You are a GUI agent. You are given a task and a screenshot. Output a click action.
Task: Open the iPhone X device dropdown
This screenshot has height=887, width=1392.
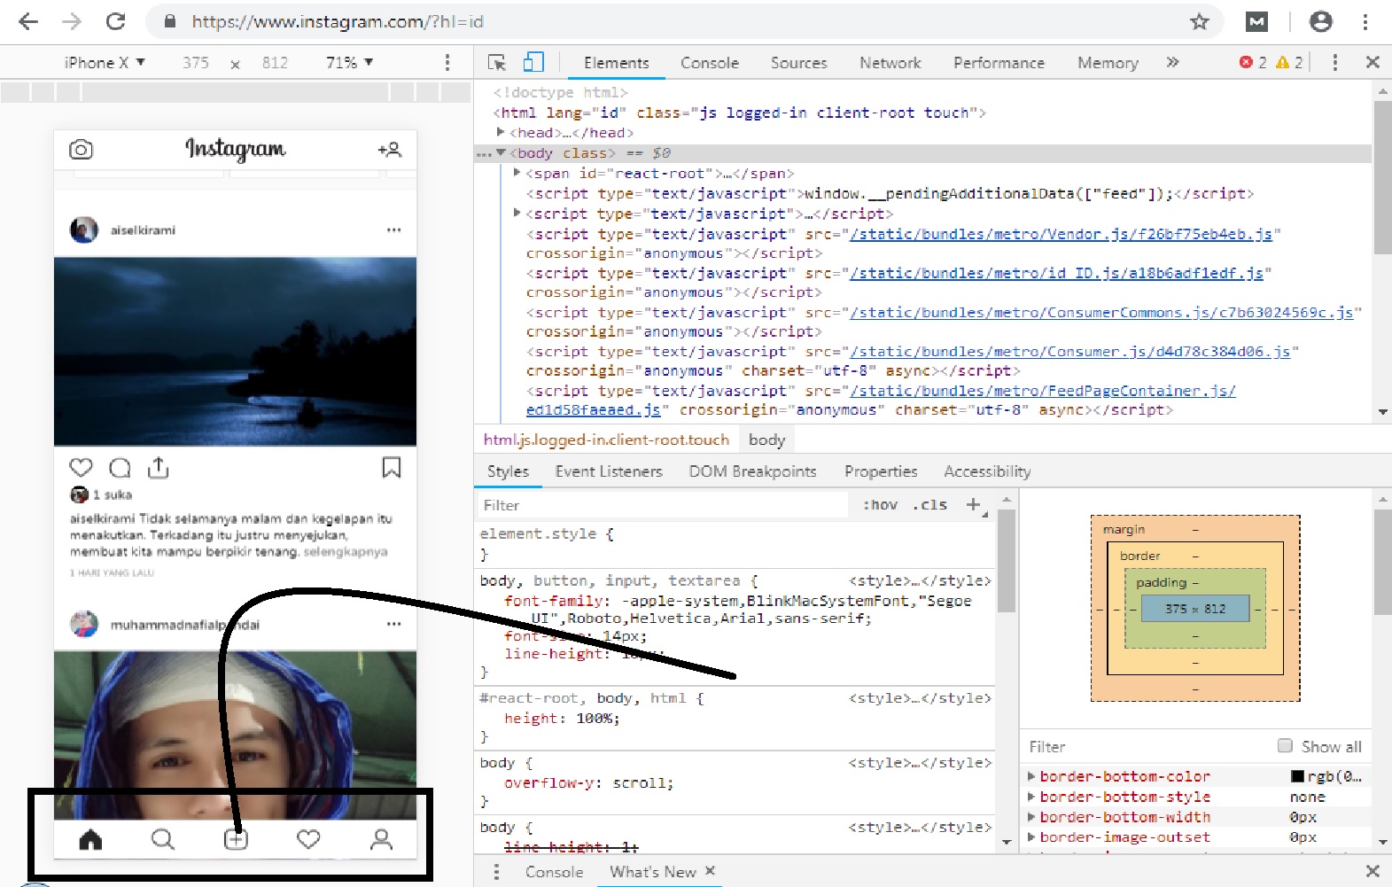tap(105, 62)
